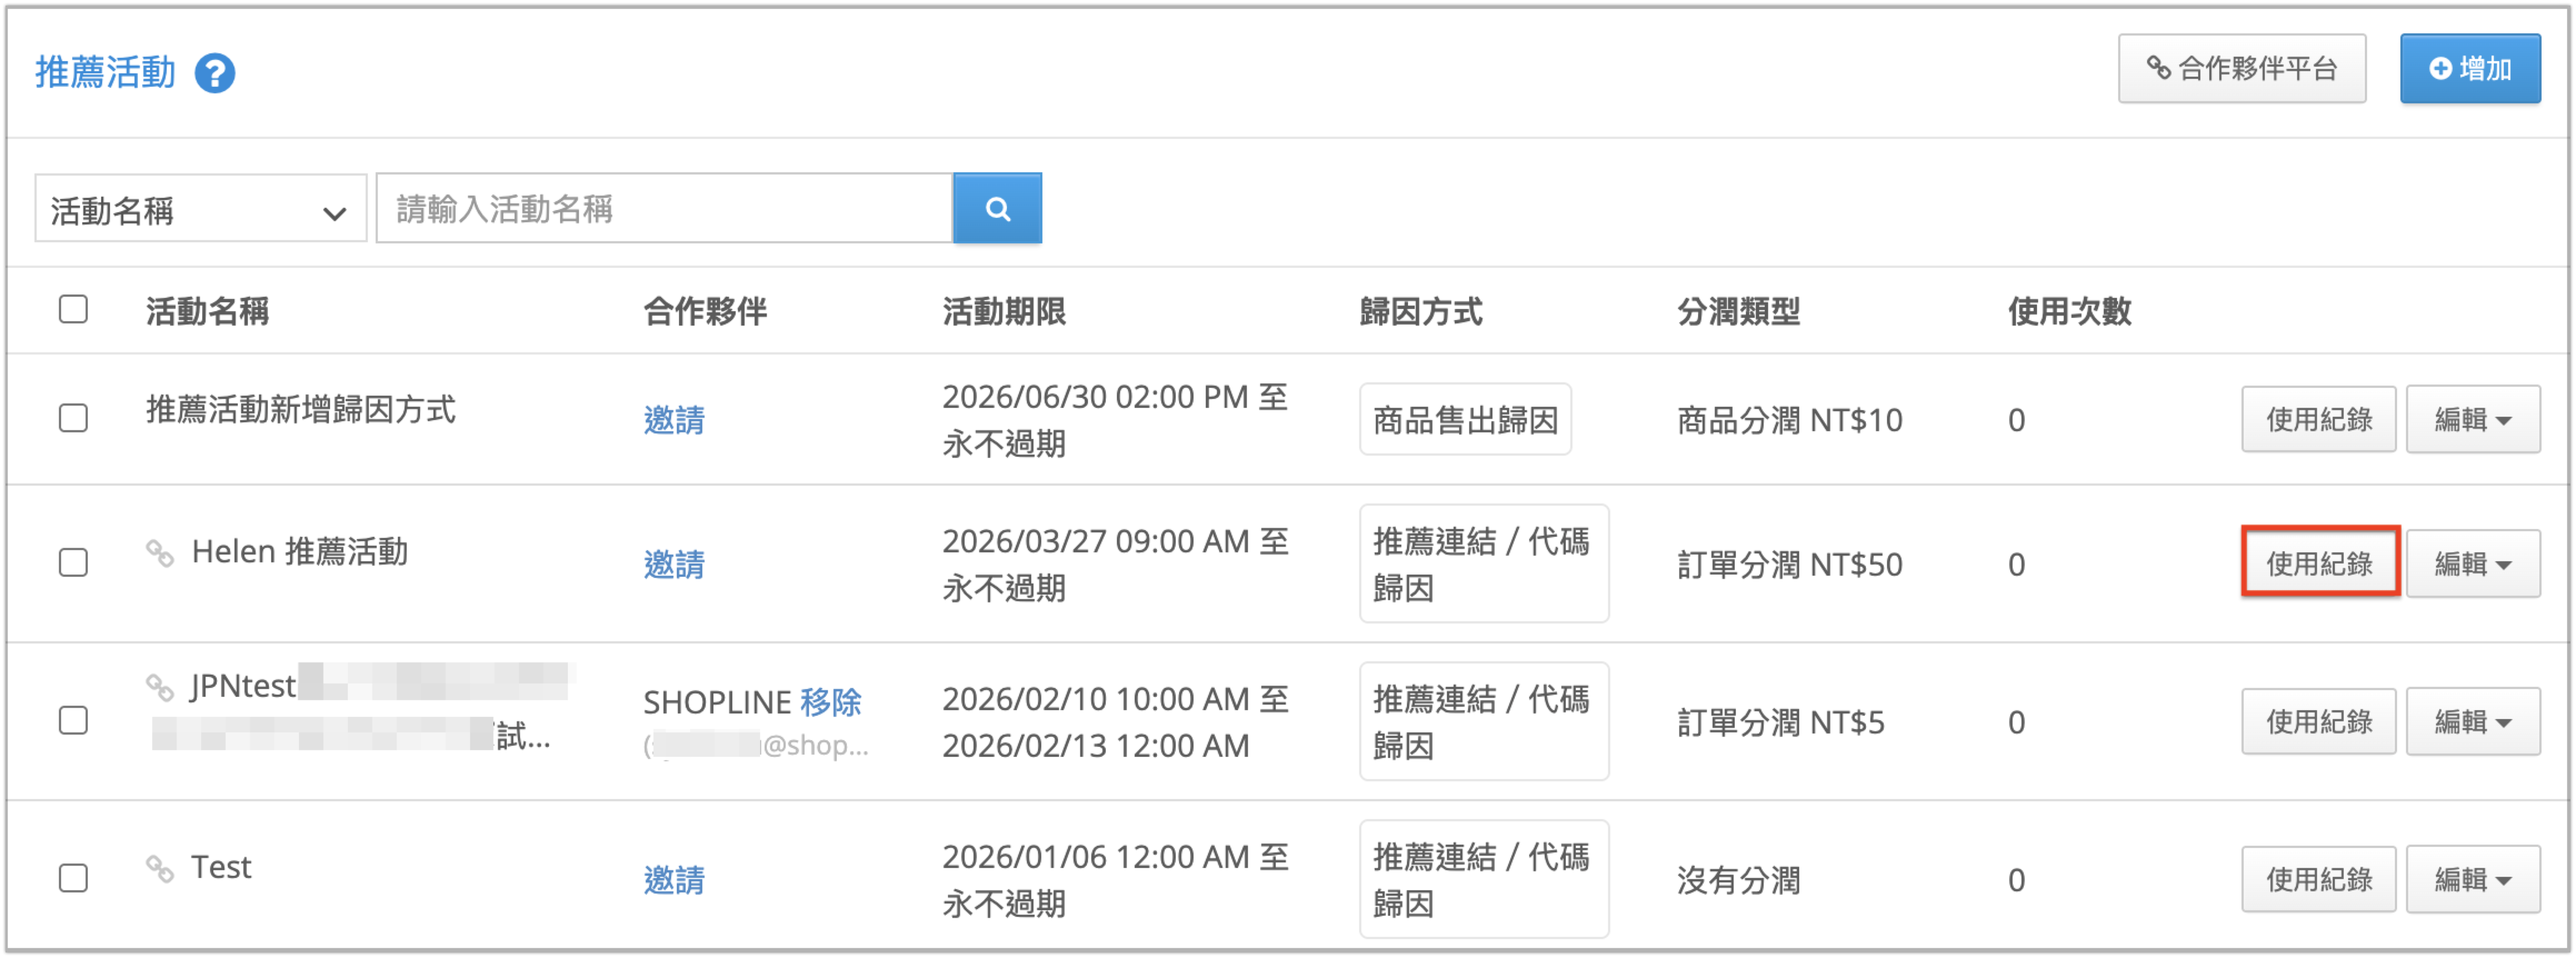The width and height of the screenshot is (2576, 958).
Task: Click the search magnifier button
Action: [x=997, y=208]
